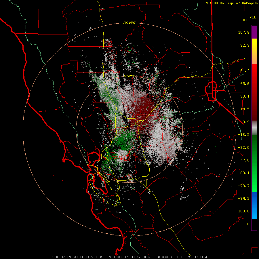Click the NEXLAB-College of DuPage title text
This screenshot has width=259, height=259.
coord(230,3)
